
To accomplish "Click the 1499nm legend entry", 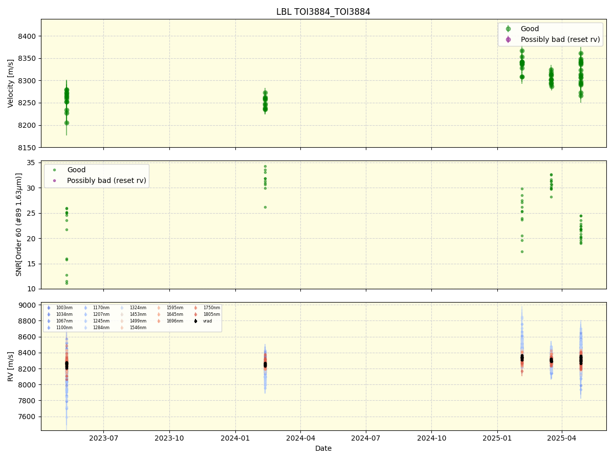I will click(x=138, y=321).
